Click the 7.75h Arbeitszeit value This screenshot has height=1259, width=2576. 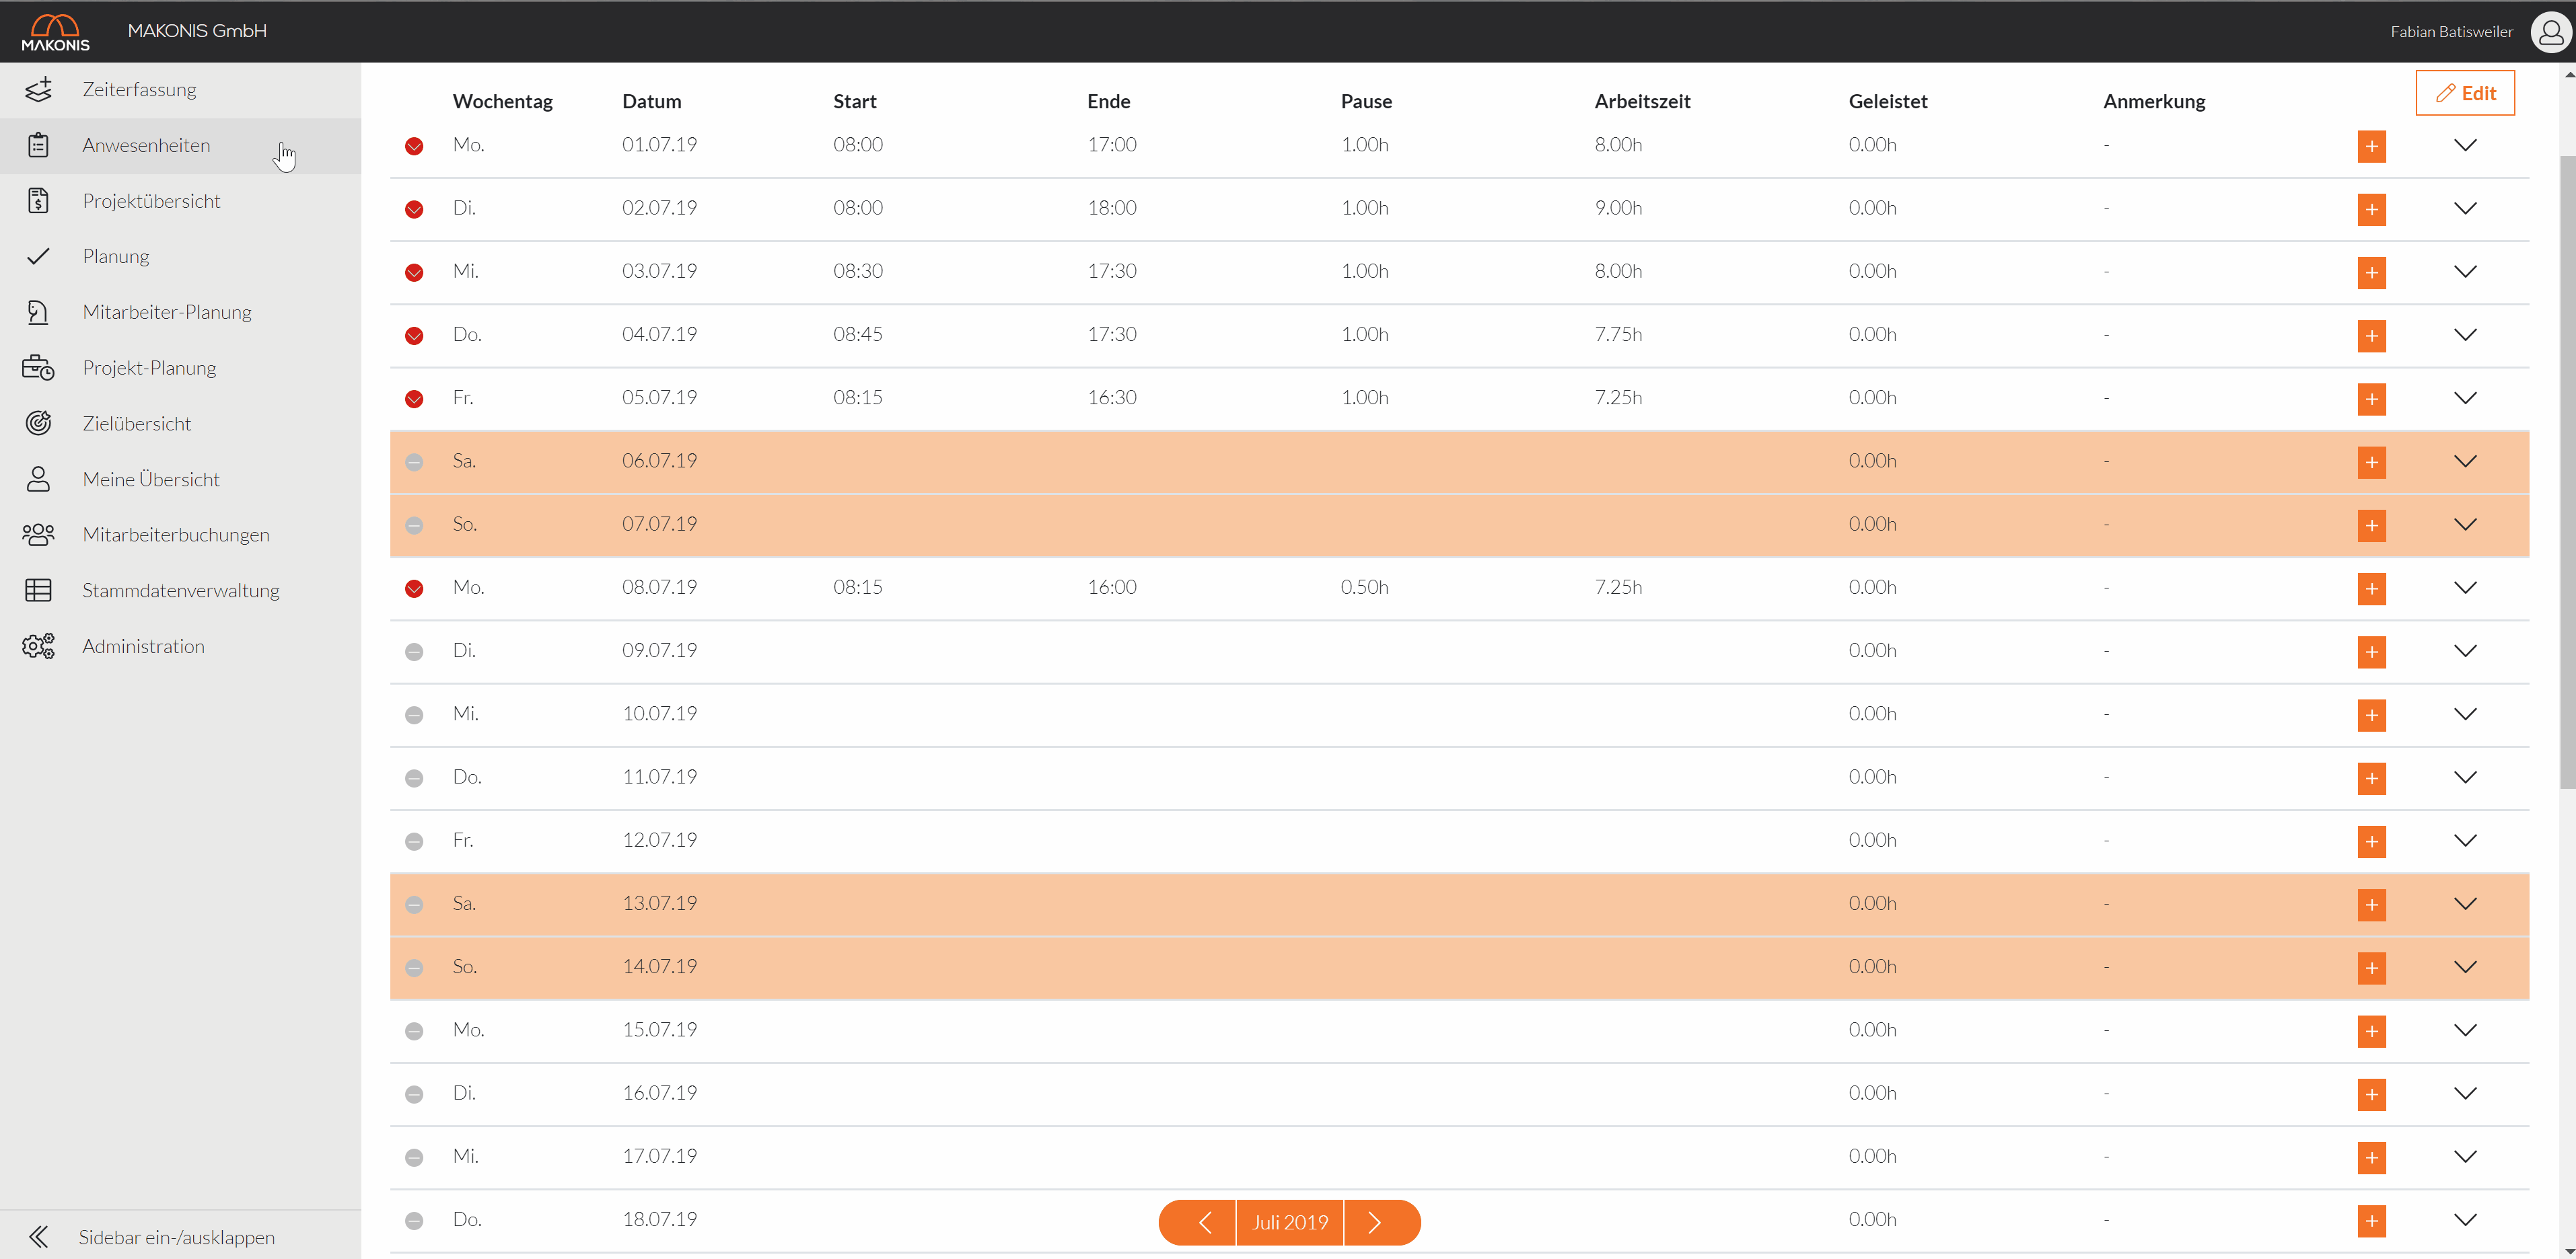click(1618, 334)
